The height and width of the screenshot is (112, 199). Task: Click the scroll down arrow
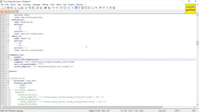[x=197, y=105]
